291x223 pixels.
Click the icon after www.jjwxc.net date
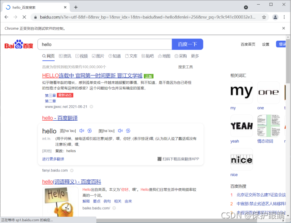tap(91, 106)
